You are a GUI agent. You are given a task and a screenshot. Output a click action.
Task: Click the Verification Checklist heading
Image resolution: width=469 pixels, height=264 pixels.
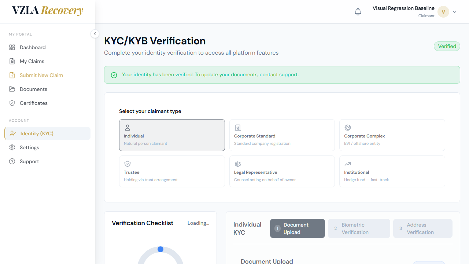pos(143,223)
